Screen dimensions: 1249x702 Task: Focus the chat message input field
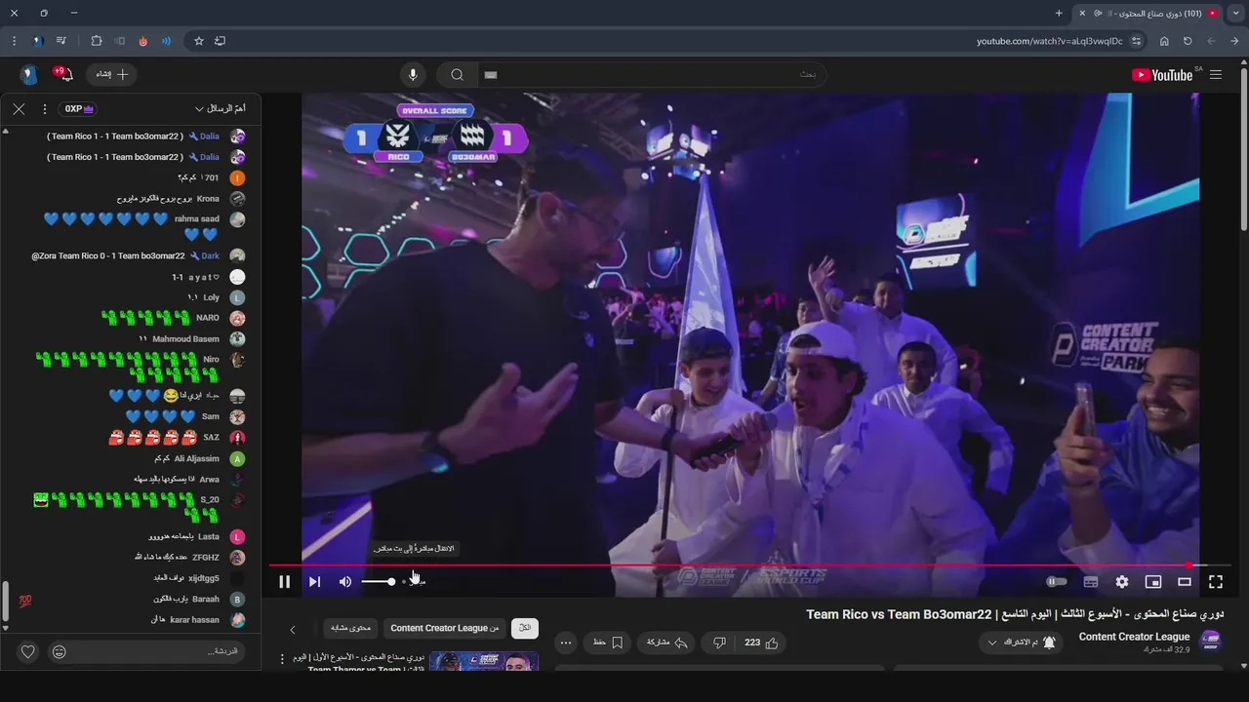tap(156, 651)
